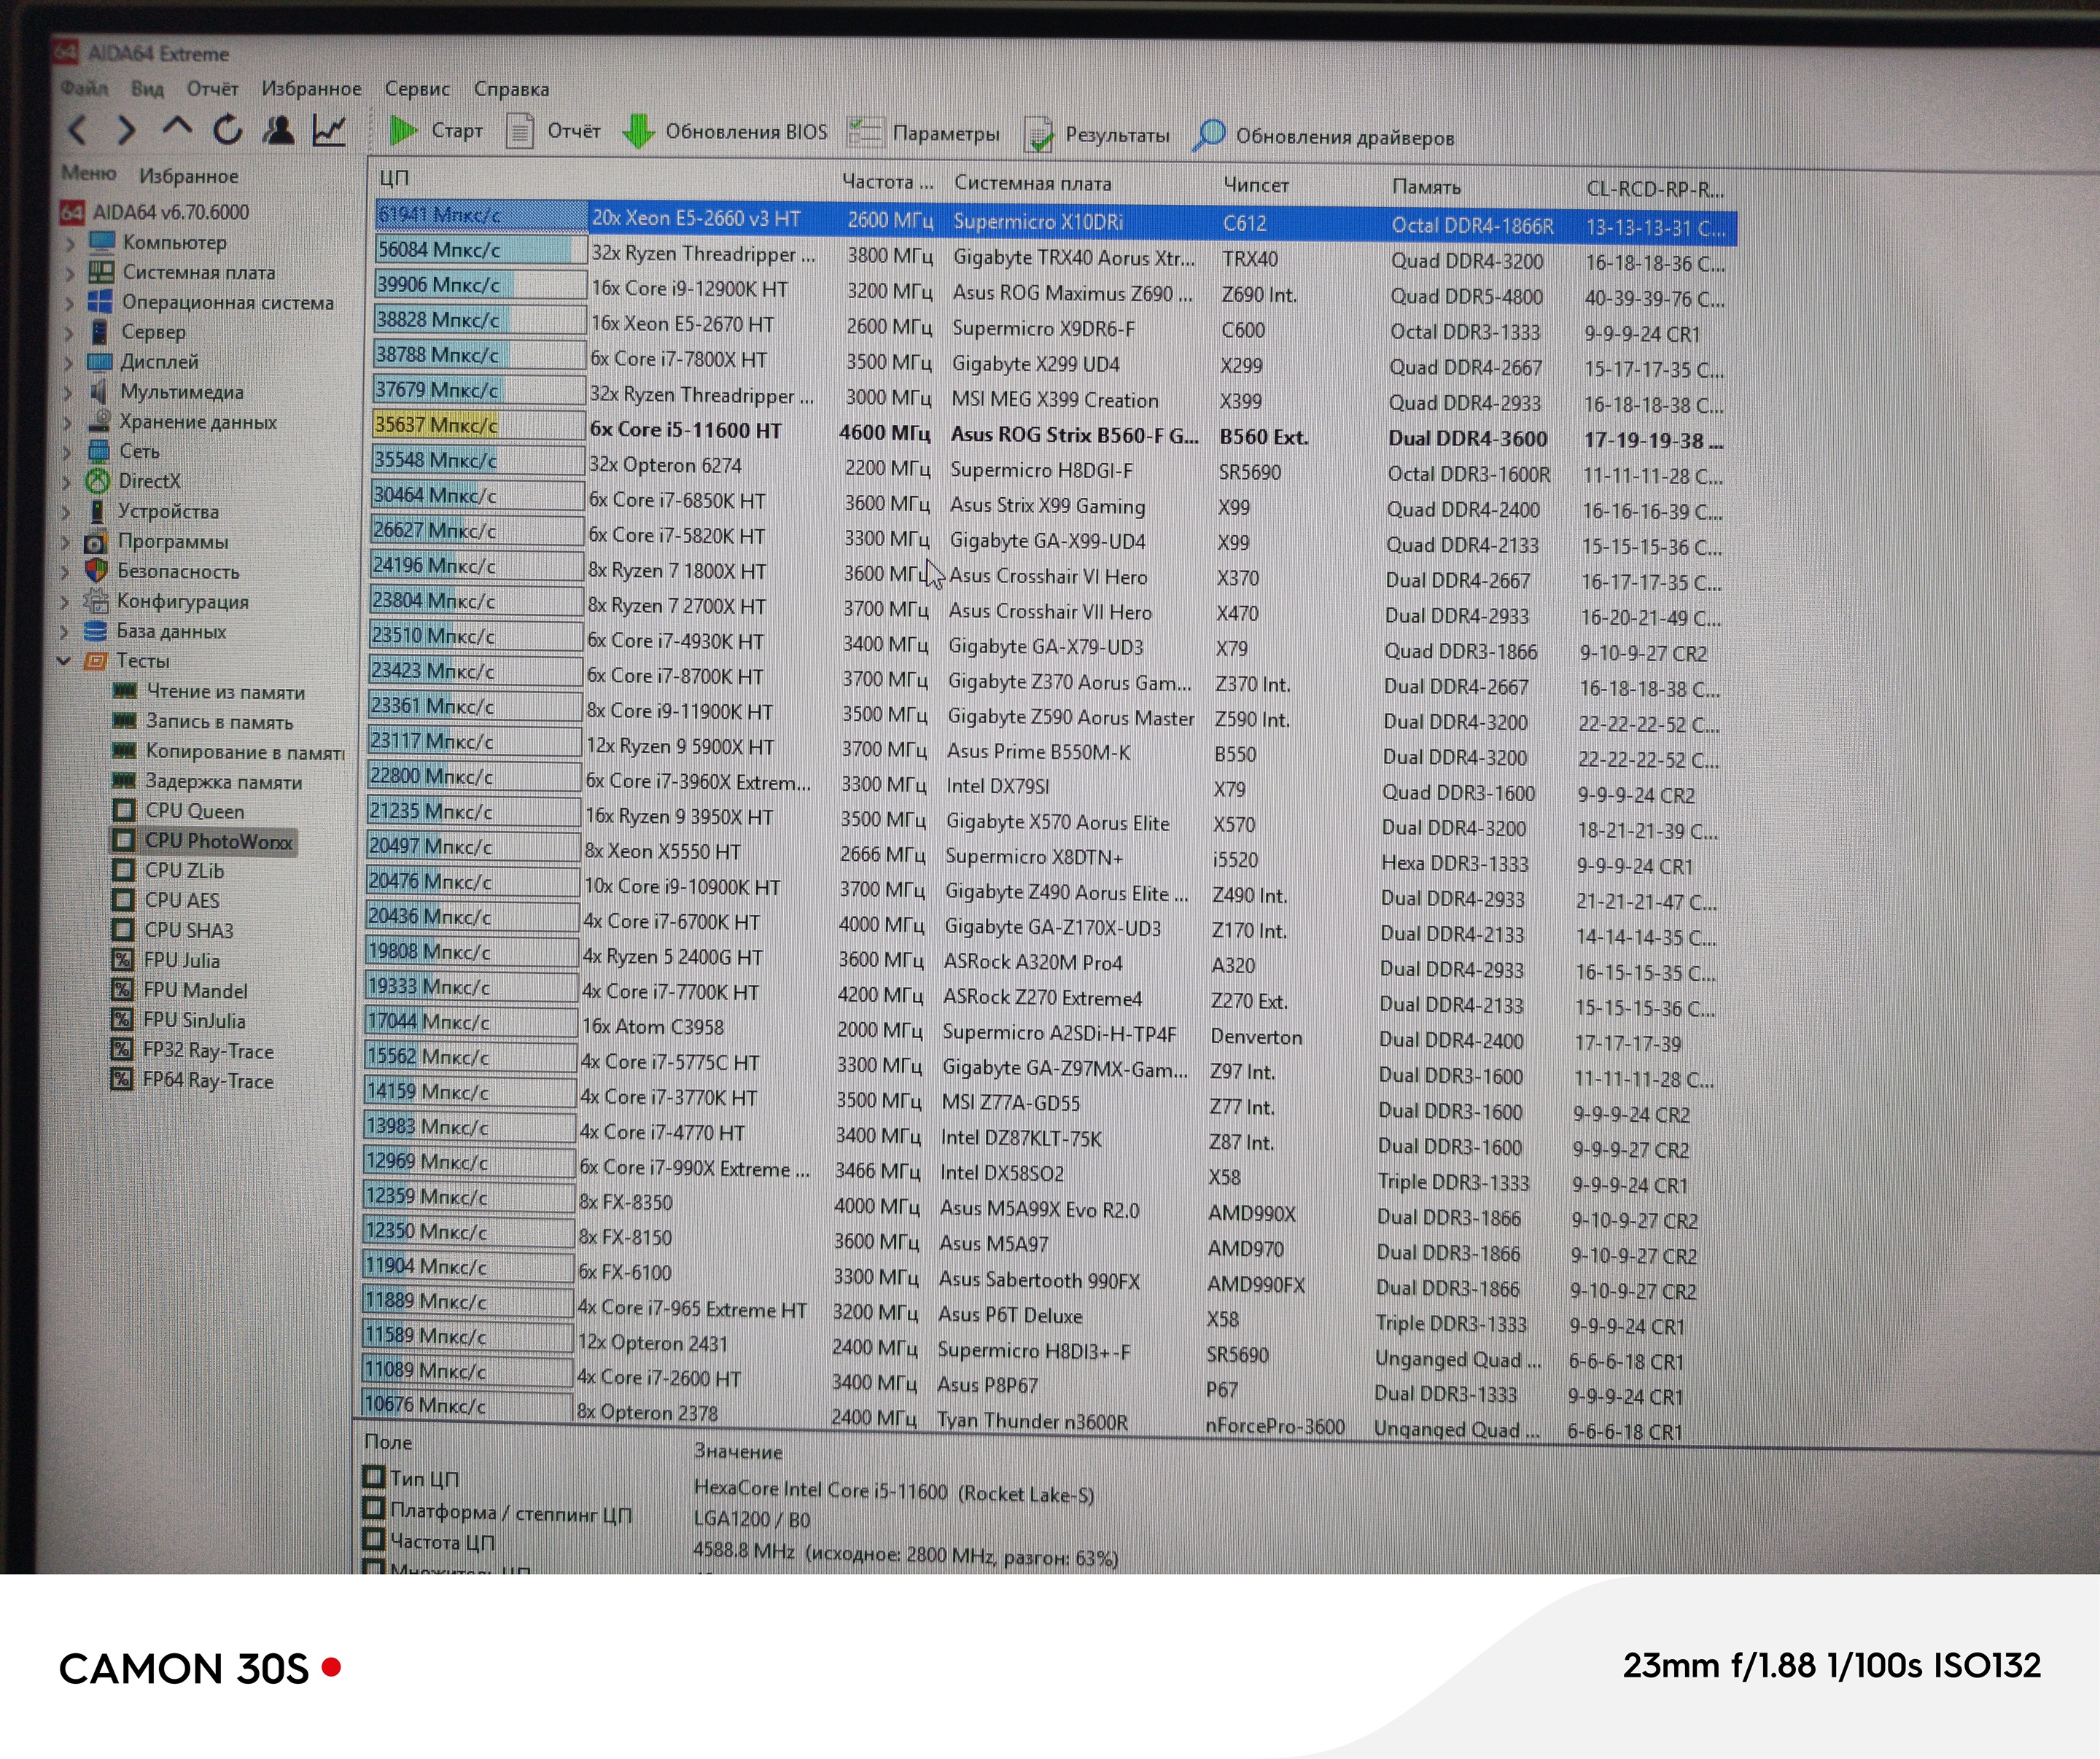Click the Back navigation arrow
Screen dimensions: 2100x1759
(x=78, y=129)
